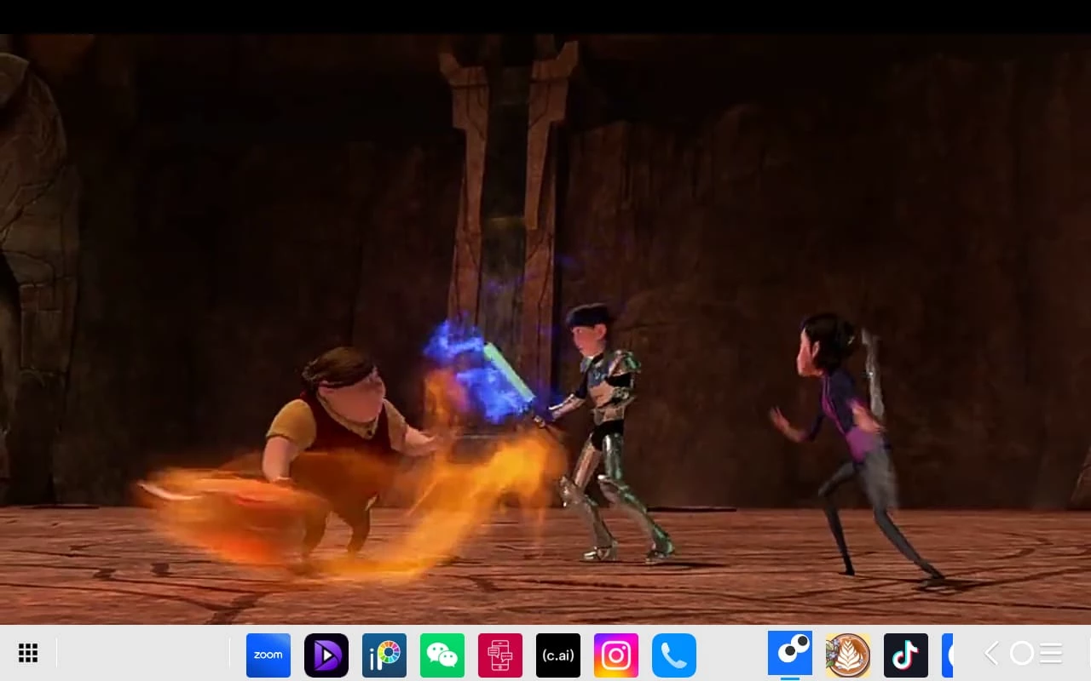
Task: Open the latte art coffee app
Action: [848, 655]
